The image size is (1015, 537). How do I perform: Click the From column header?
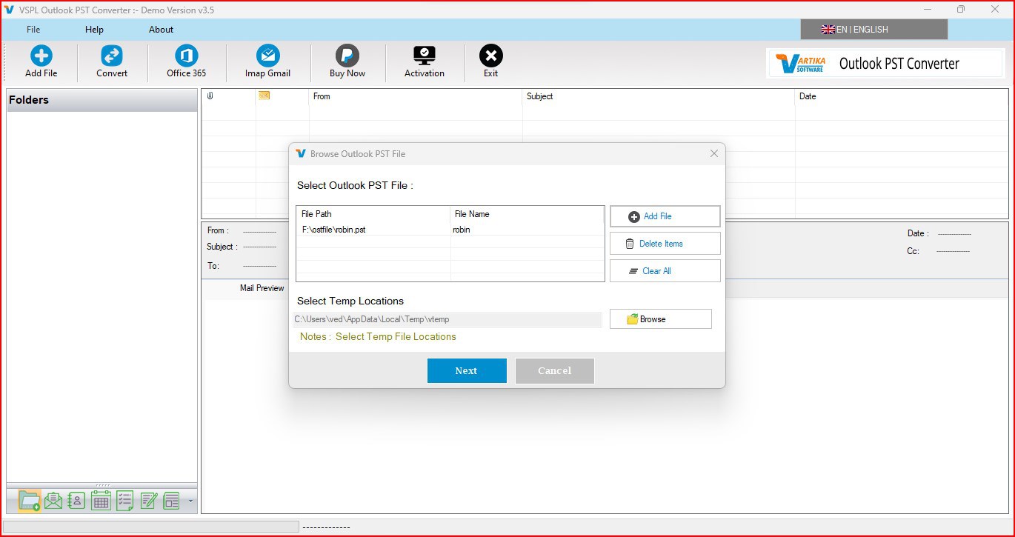pyautogui.click(x=416, y=96)
